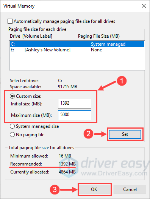
Task: Select System managed size option
Action: coord(12,126)
